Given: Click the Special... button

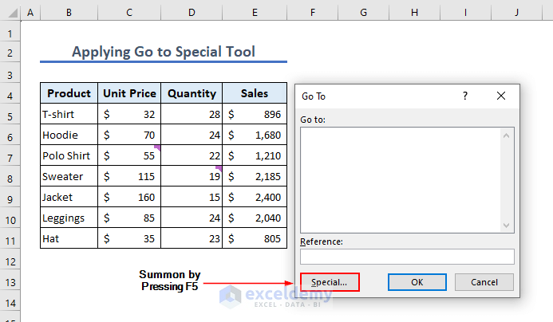Looking at the screenshot, I should [330, 282].
